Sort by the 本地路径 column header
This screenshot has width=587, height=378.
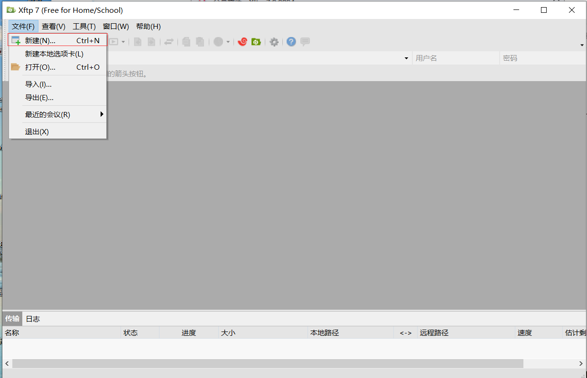pyautogui.click(x=351, y=333)
